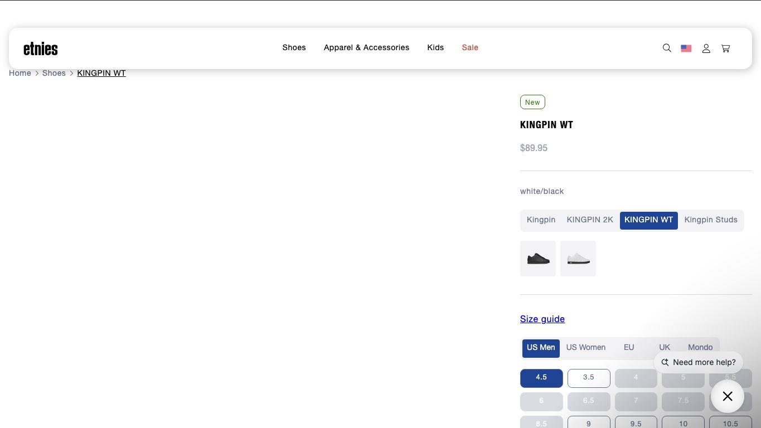Screen dimensions: 761x428
Task: Switch size system to EU
Action: coord(629,347)
